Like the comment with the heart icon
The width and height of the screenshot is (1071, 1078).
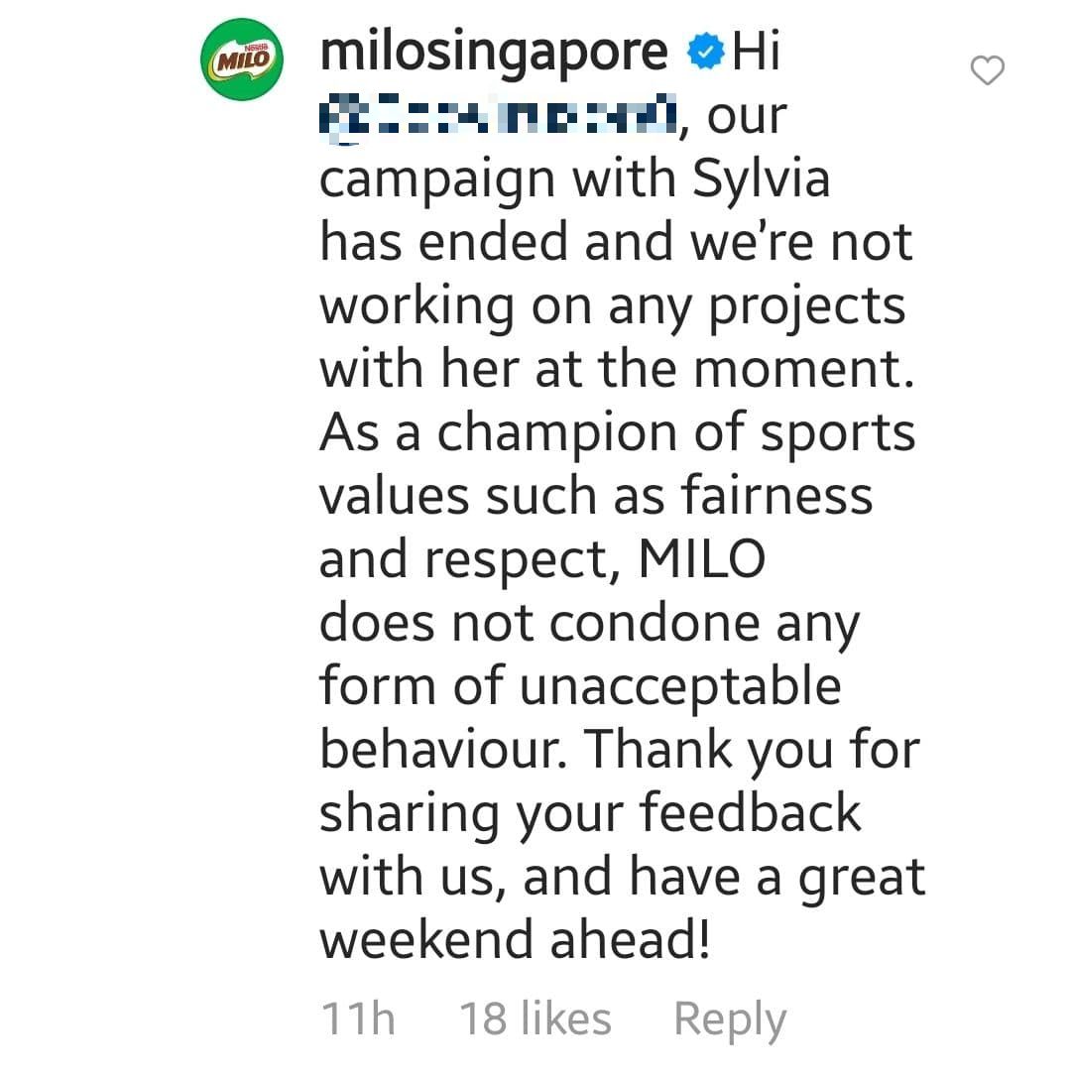(987, 70)
